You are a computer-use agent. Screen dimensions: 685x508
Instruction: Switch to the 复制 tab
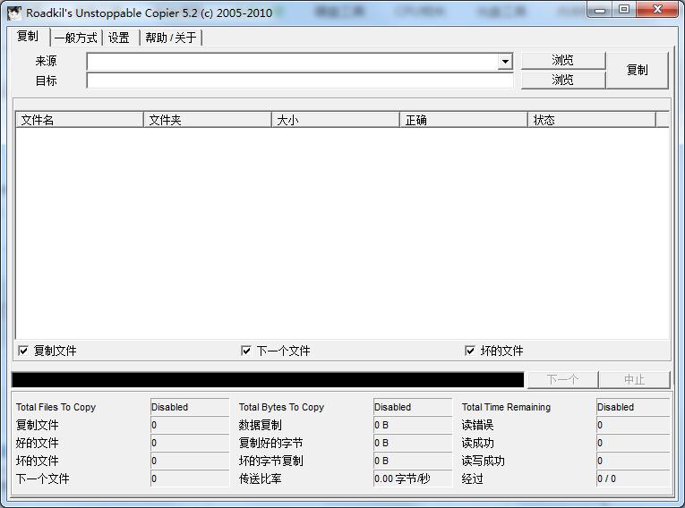coord(28,37)
